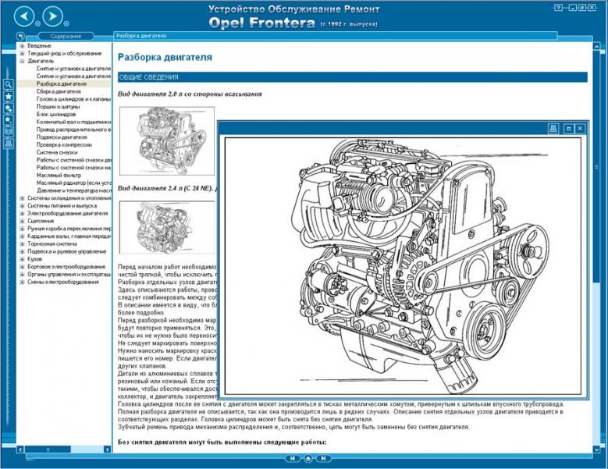Click the return arrow icon left of Содержание
This screenshot has height=469, width=608.
[20, 36]
